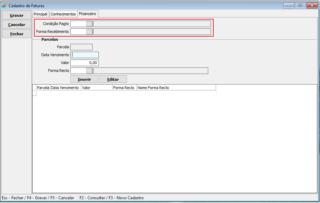Switch to the Principal tab
The image size is (320, 203).
click(x=40, y=14)
